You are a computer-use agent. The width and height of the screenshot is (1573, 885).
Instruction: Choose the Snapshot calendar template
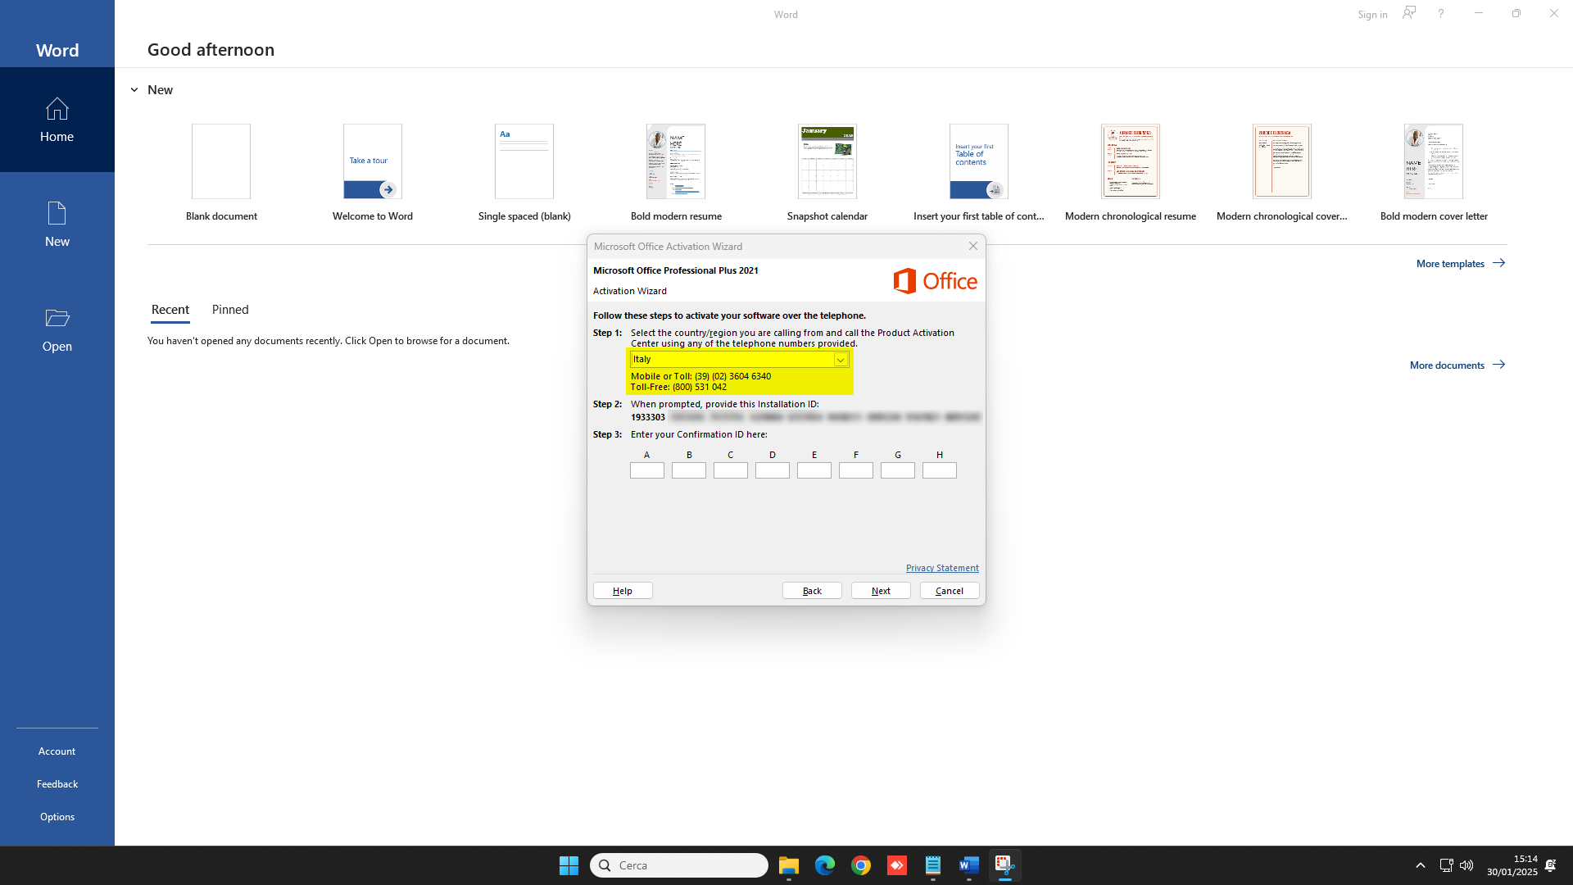pos(827,161)
